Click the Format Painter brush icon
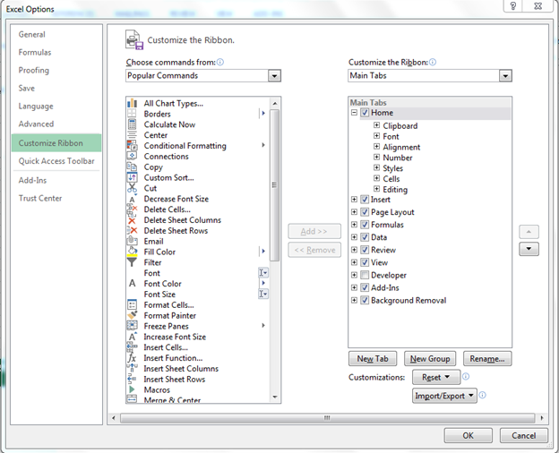 (132, 315)
